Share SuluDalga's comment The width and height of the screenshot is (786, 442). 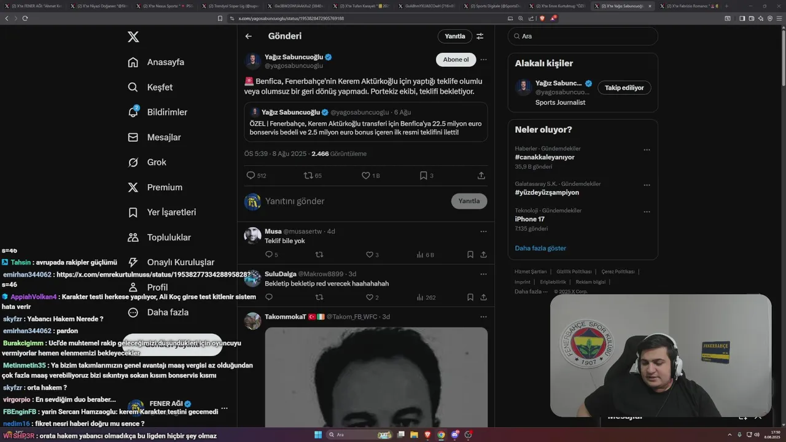point(483,297)
